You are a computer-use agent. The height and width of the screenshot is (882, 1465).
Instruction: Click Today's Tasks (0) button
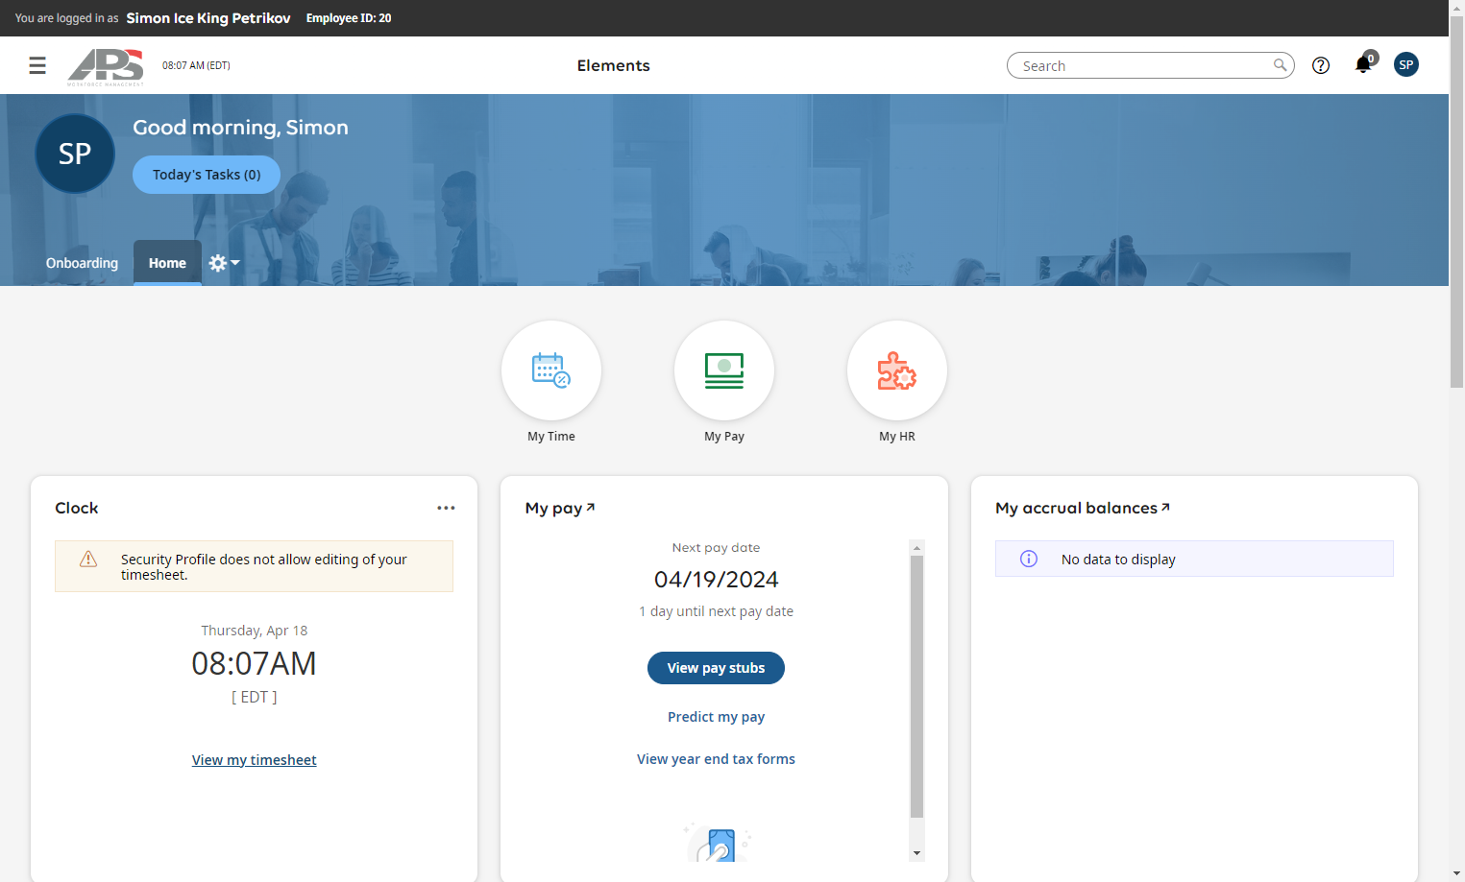point(207,175)
